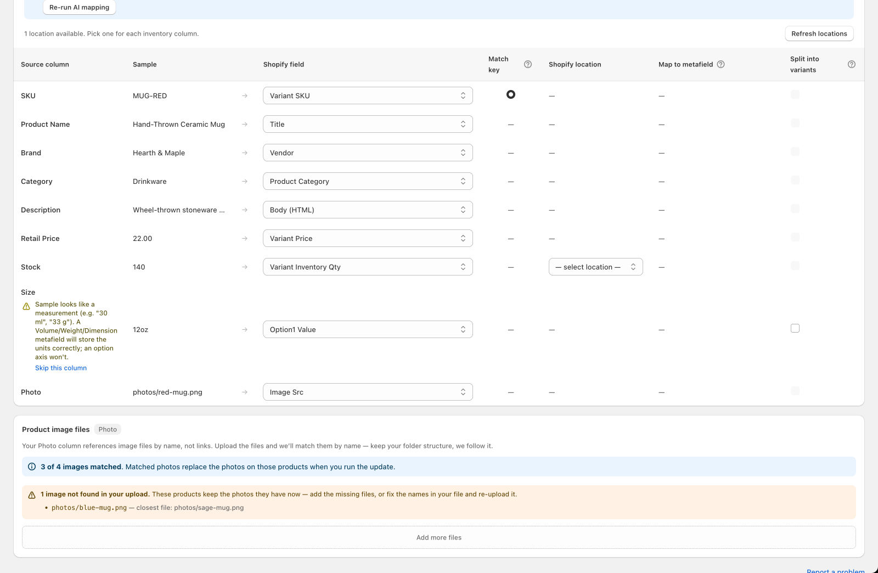Open the Vendor field dropdown
The height and width of the screenshot is (573, 878).
[368, 153]
